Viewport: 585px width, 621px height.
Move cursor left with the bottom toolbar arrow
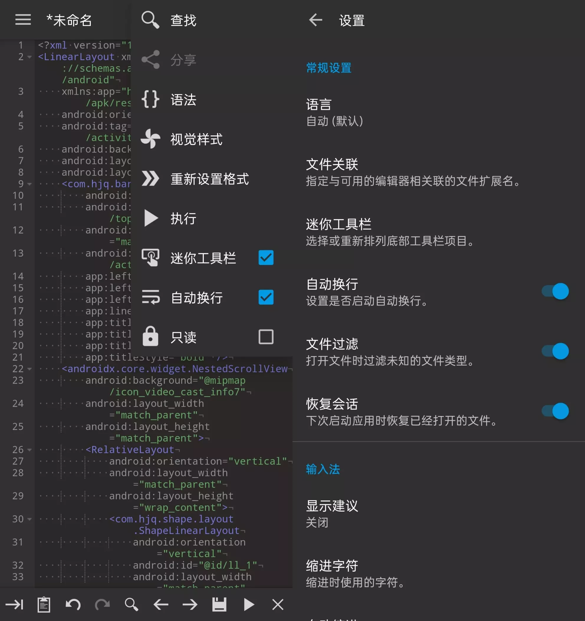[161, 604]
